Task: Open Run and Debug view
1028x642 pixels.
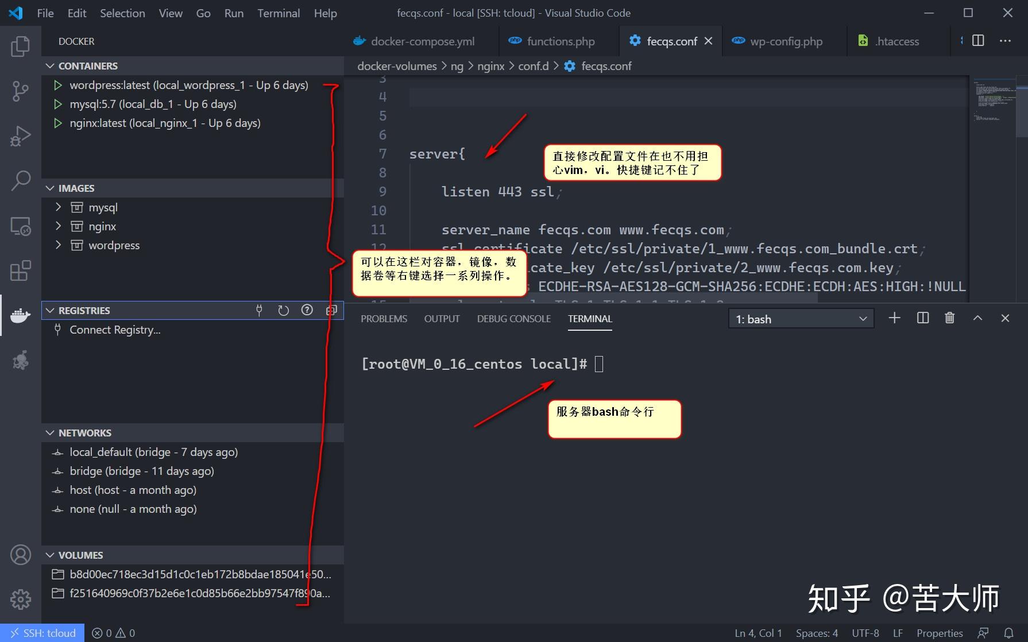Action: 21,136
